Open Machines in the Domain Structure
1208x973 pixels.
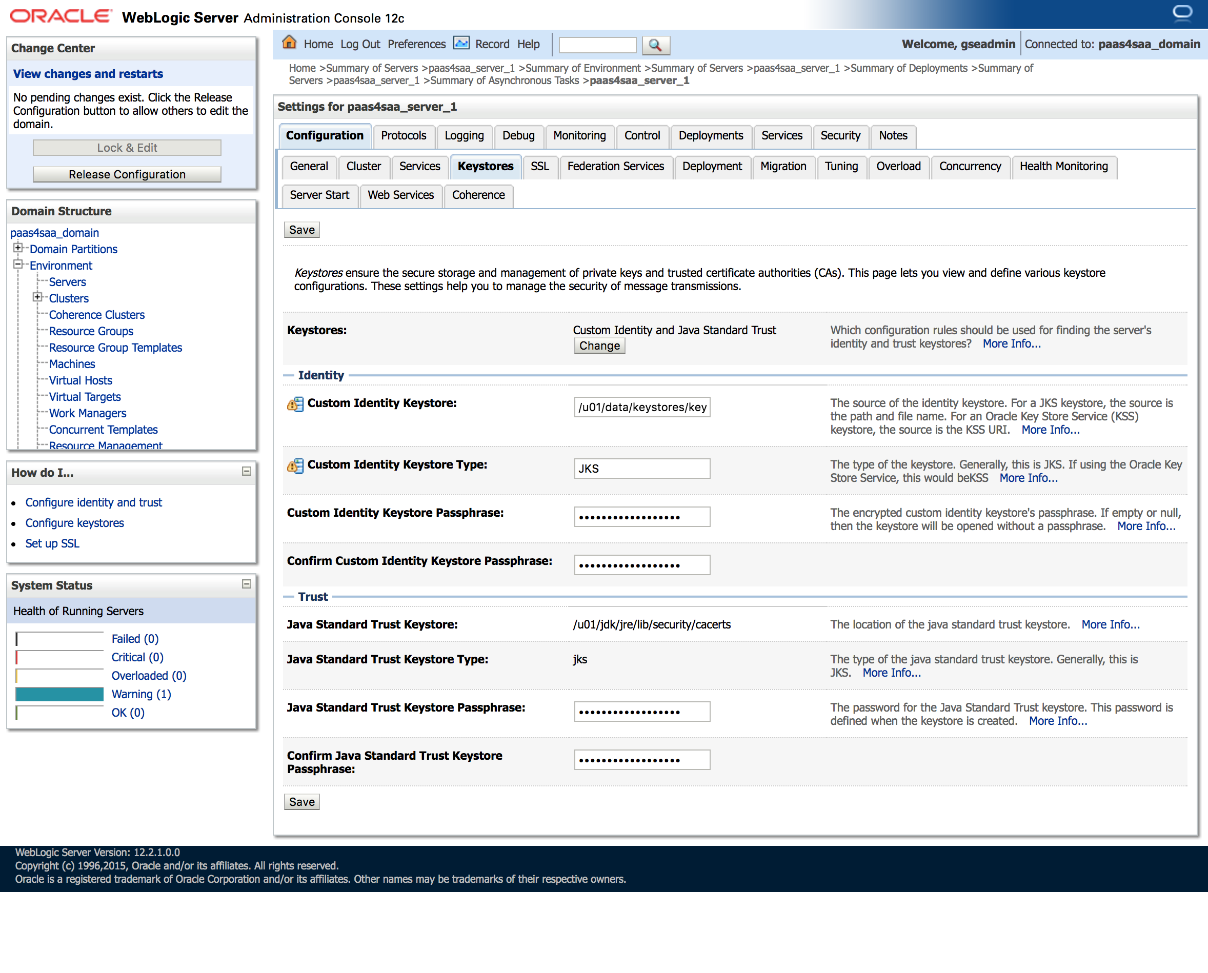[x=72, y=364]
